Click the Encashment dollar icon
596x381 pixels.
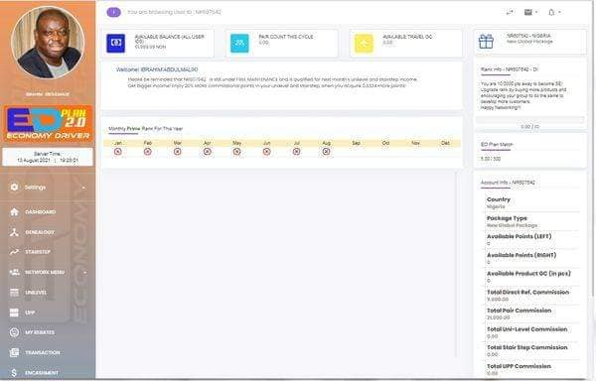pos(15,373)
